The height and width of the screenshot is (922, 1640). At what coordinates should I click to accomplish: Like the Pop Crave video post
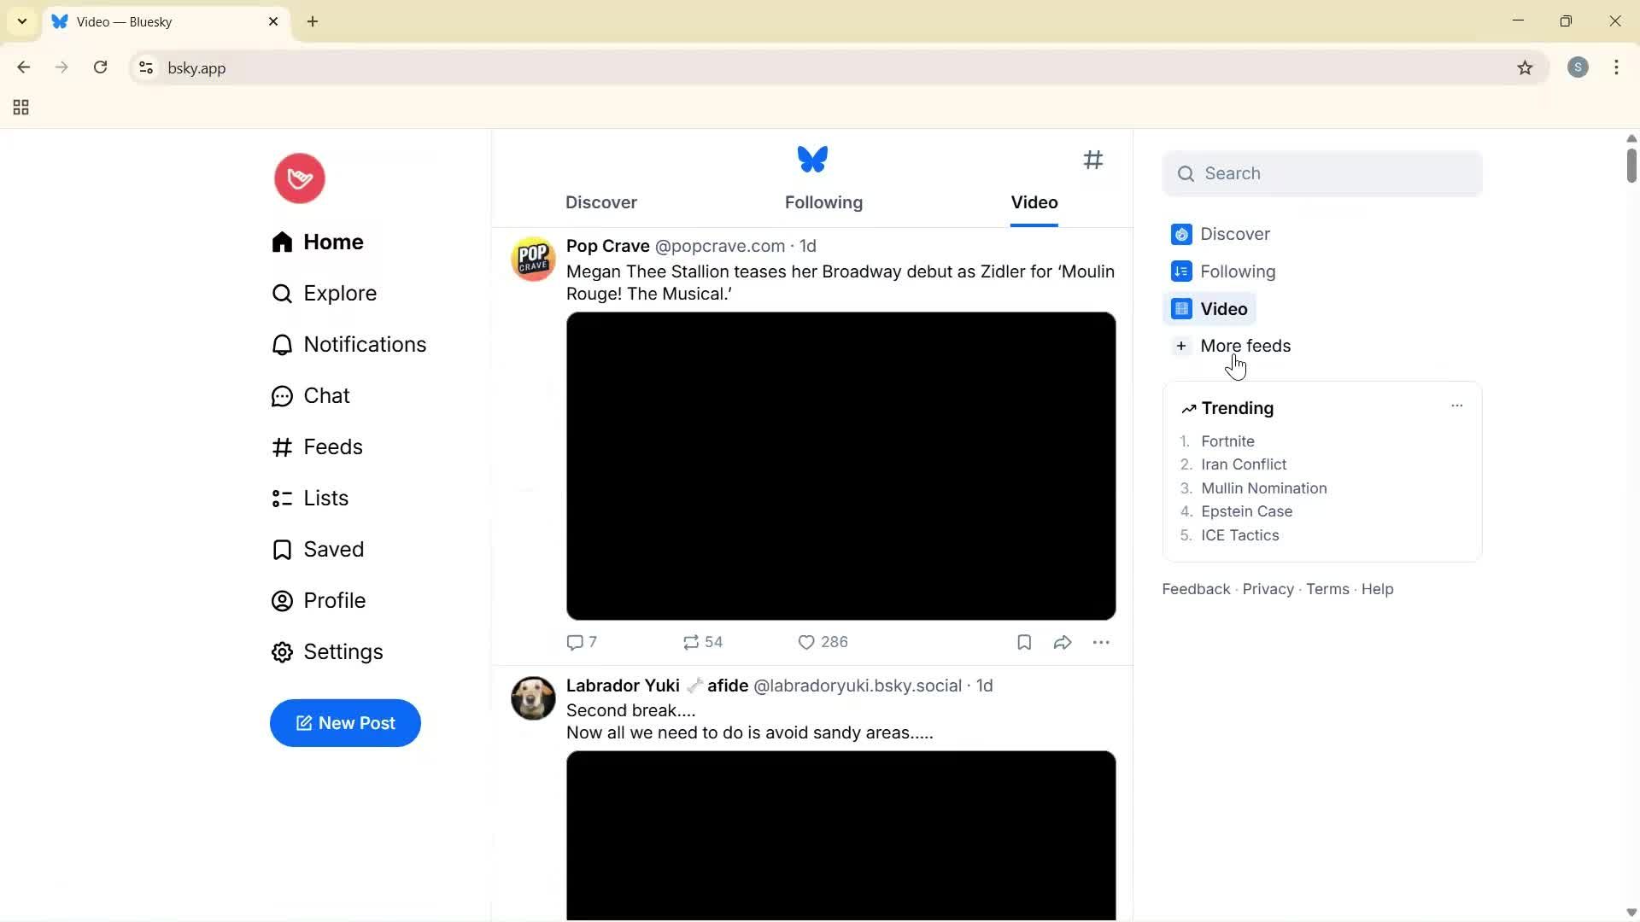pyautogui.click(x=808, y=642)
